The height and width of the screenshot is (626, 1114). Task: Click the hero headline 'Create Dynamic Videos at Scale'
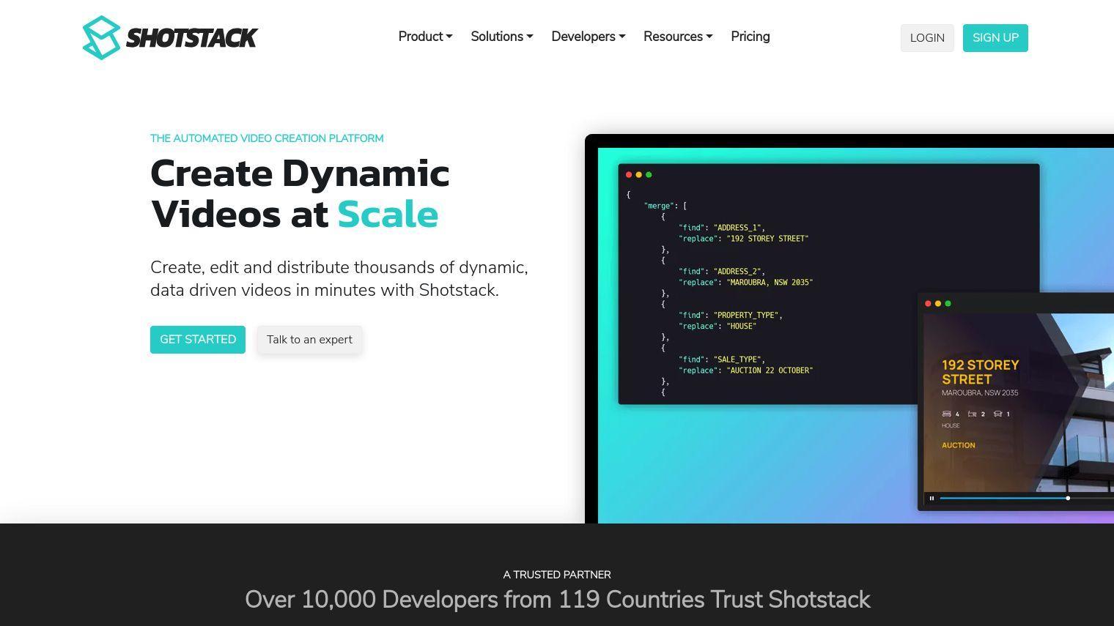(300, 194)
